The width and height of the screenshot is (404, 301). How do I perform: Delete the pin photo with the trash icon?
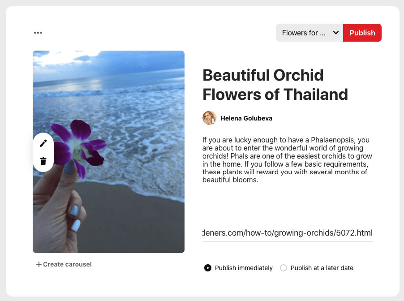(43, 161)
